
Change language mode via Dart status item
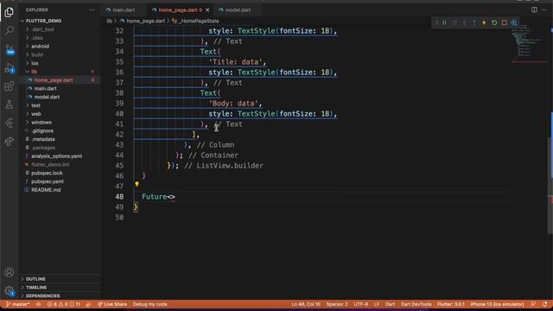tap(390, 304)
